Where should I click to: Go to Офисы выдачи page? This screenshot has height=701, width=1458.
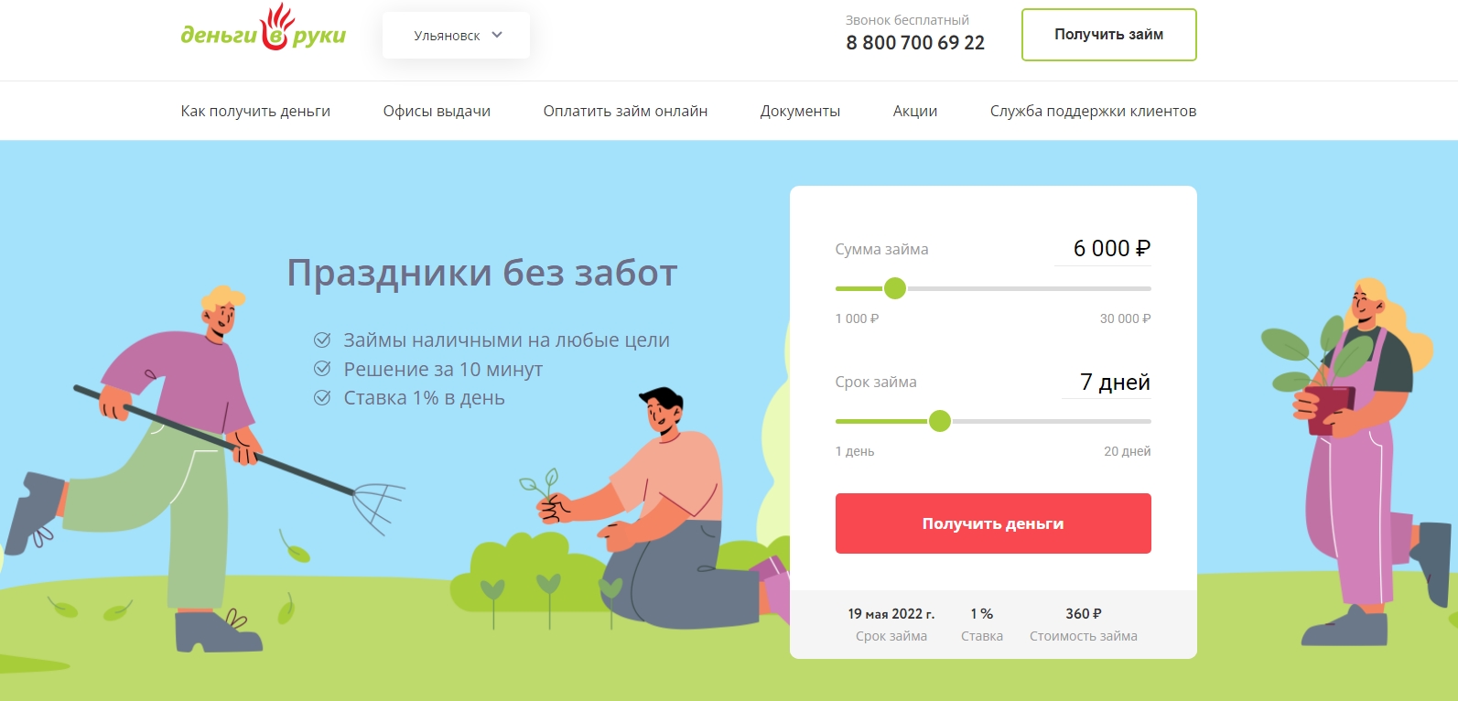tap(437, 111)
